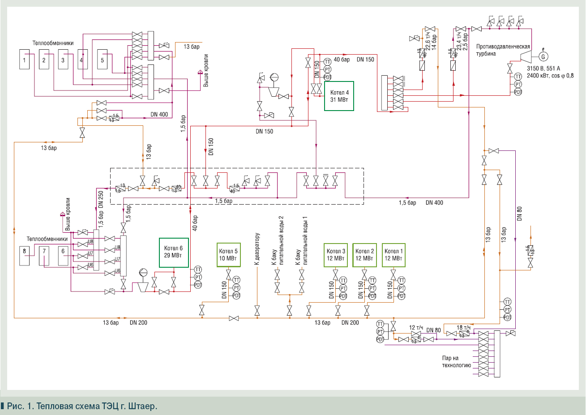Click the '12 т/ч' flow label
586x415 pixels.
pyautogui.click(x=416, y=328)
